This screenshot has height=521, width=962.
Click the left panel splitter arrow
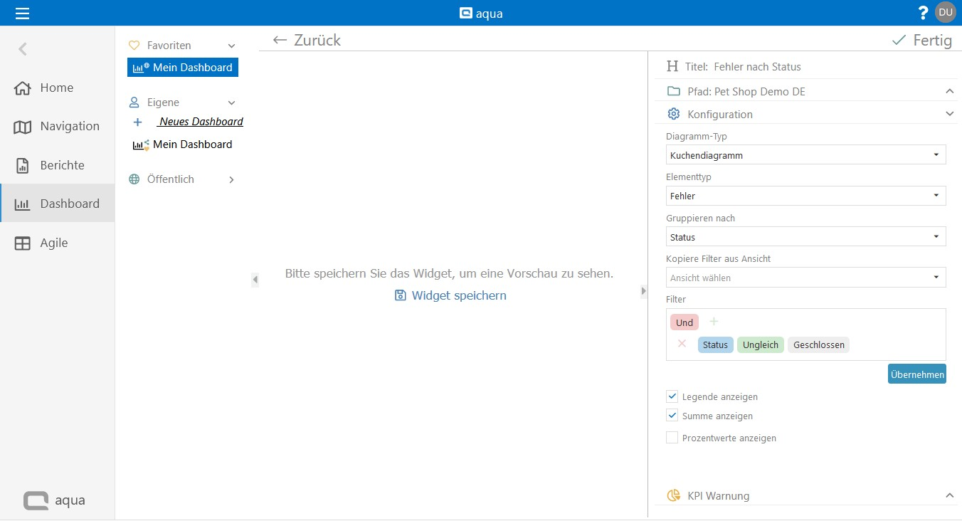click(x=255, y=280)
